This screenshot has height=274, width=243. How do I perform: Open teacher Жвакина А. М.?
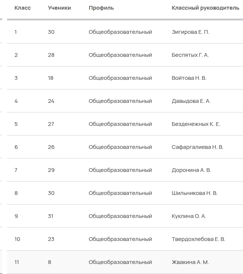[x=190, y=262]
